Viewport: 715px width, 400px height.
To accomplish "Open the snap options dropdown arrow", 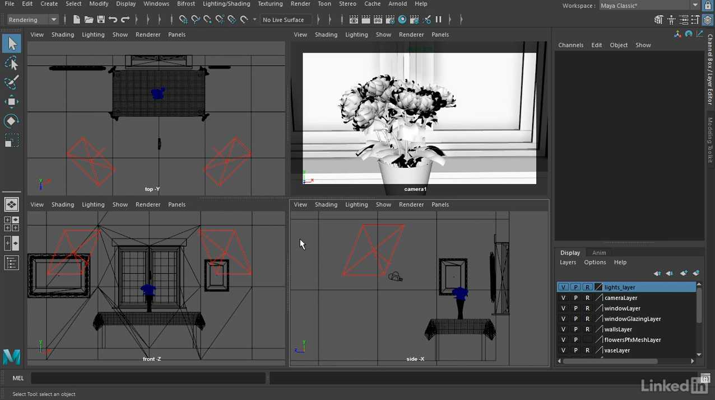I will coord(254,20).
